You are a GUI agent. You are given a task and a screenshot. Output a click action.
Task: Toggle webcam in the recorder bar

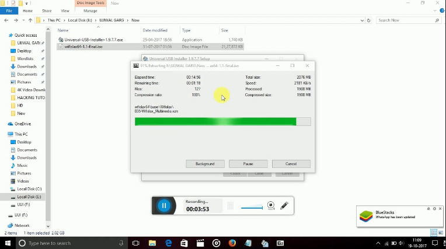click(x=271, y=205)
